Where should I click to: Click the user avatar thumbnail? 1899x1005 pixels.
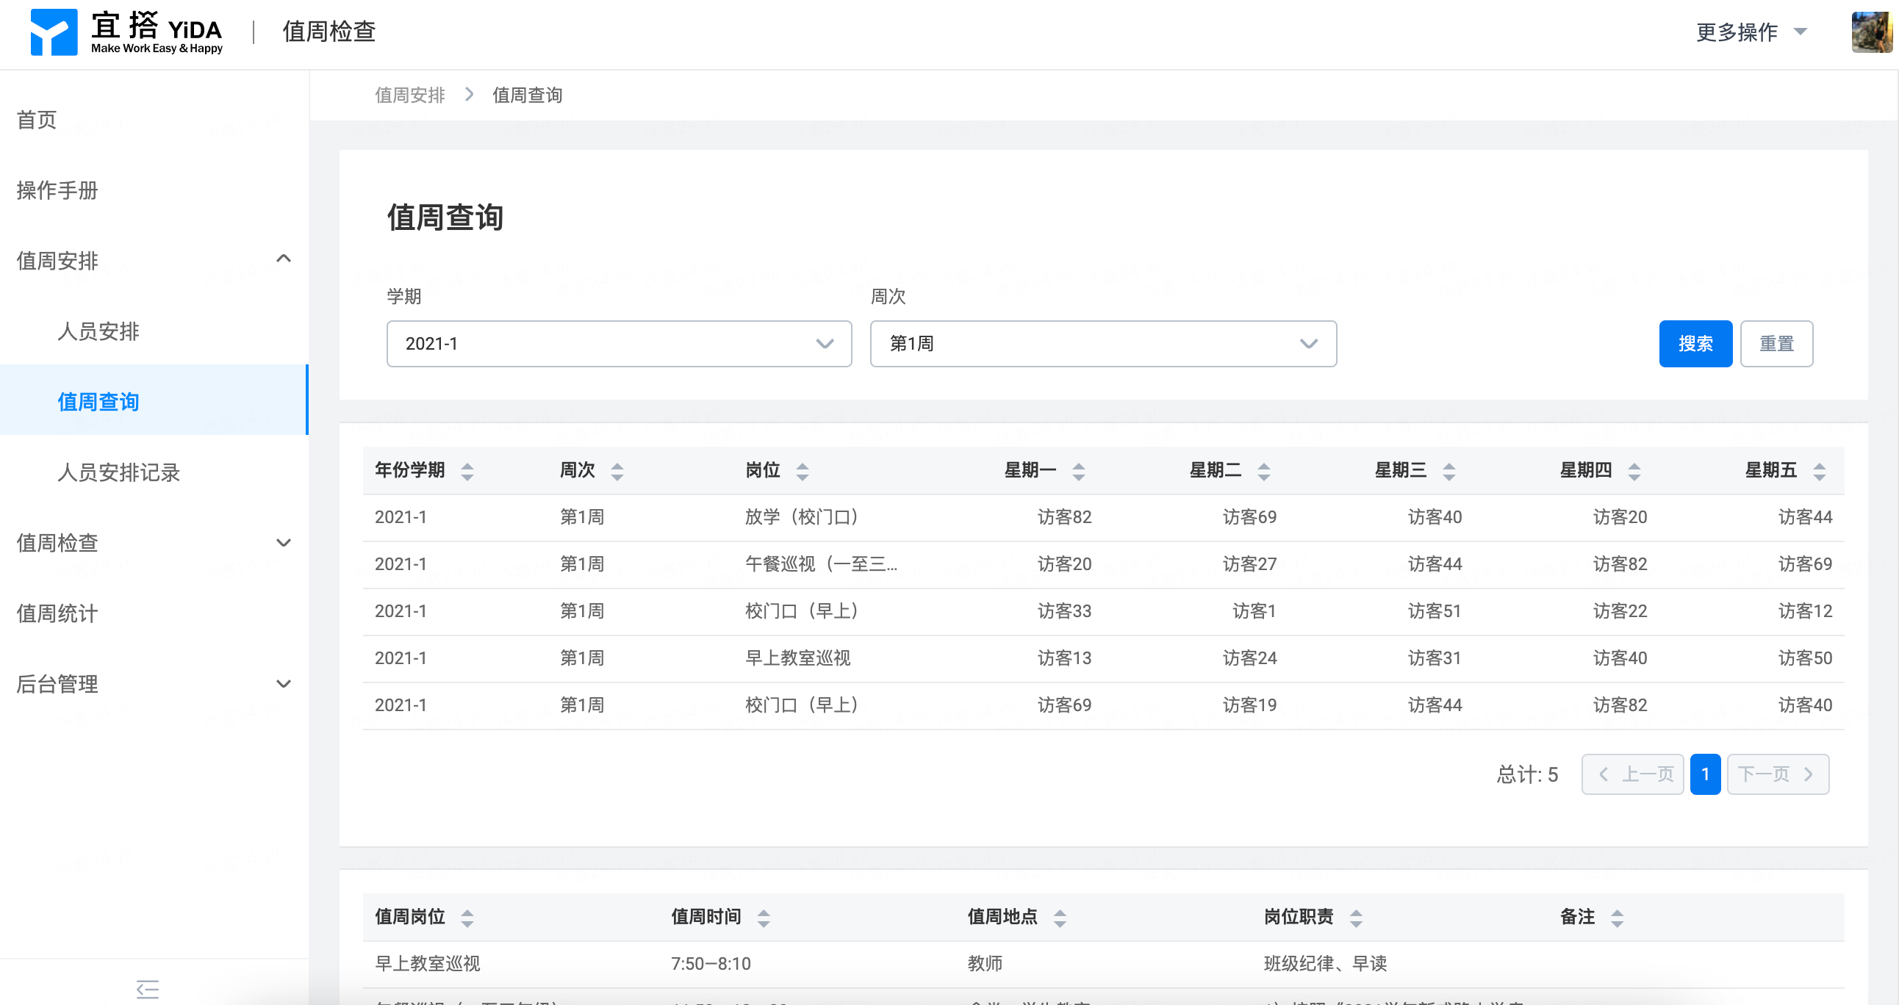[x=1871, y=32]
